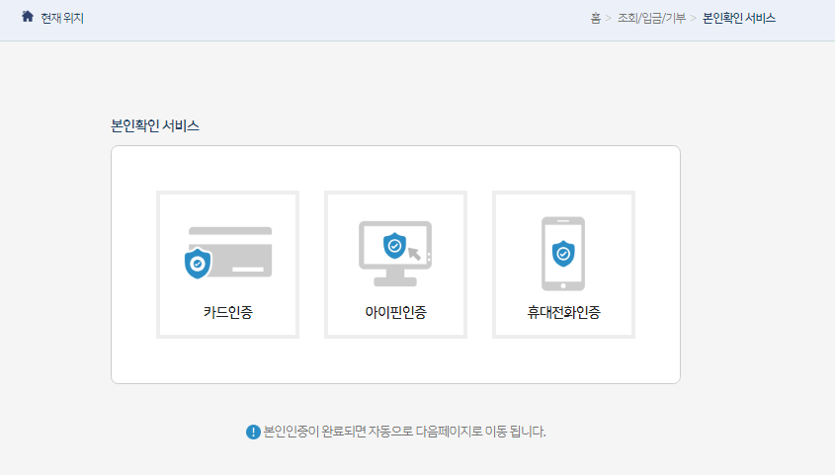The height and width of the screenshot is (475, 835).
Task: Click 본인확인 서비스 in the breadcrumb
Action: pyautogui.click(x=739, y=18)
